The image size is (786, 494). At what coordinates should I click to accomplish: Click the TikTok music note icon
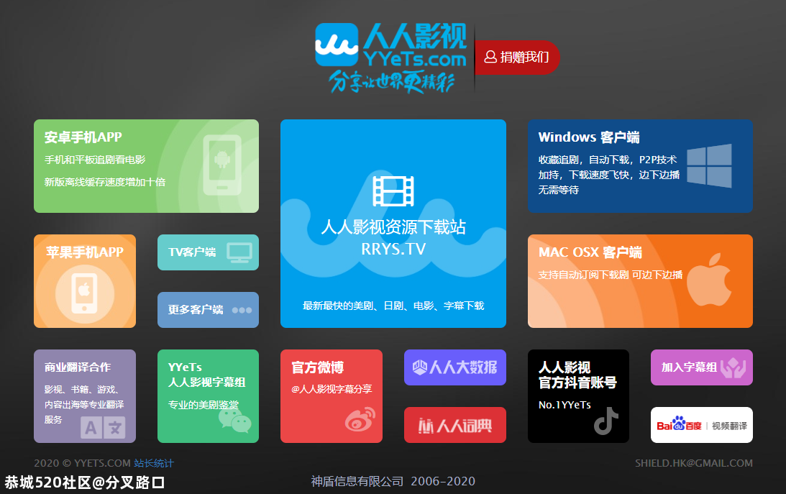(x=606, y=421)
